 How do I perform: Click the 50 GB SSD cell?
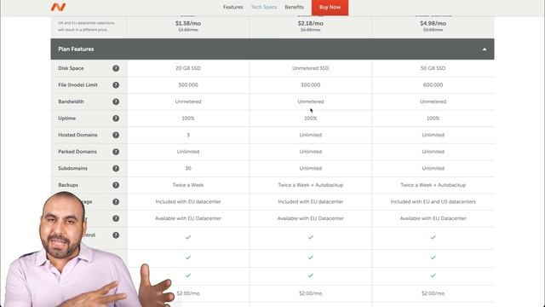(433, 68)
